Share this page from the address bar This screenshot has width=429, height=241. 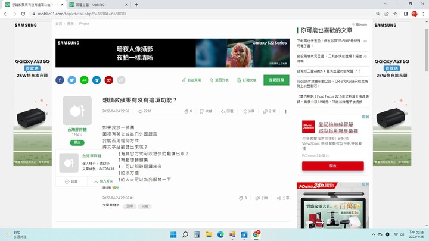coord(387,14)
